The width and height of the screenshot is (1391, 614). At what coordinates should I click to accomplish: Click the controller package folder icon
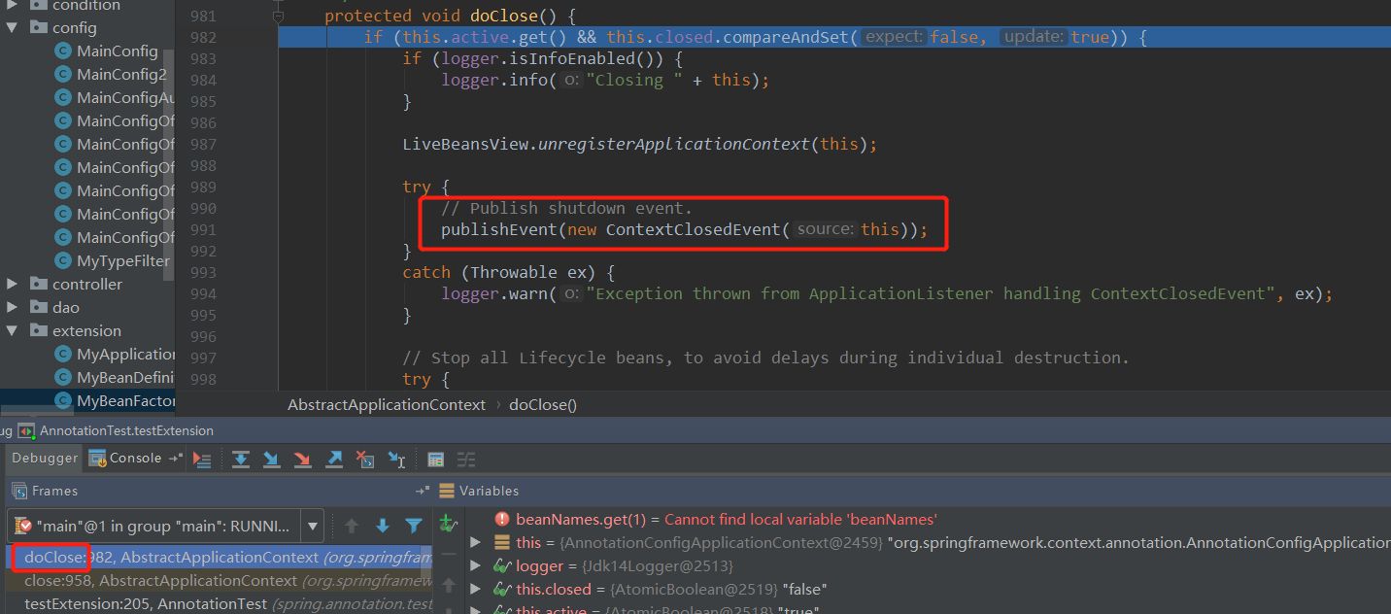39,284
